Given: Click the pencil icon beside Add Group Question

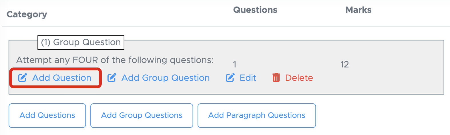Looking at the screenshot, I should [x=112, y=78].
